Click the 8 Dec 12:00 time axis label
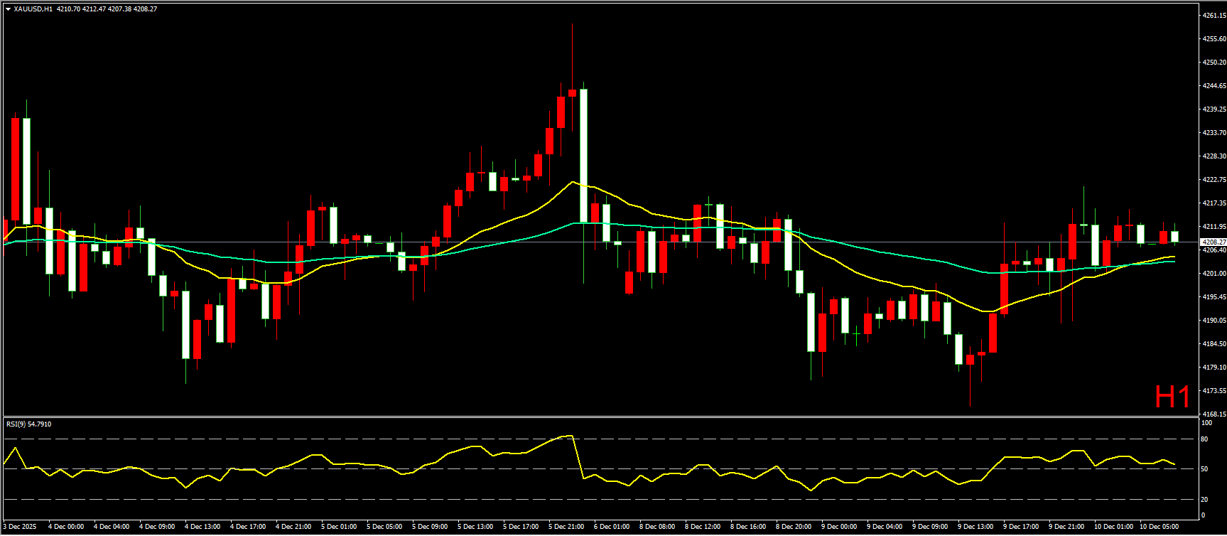Image resolution: width=1227 pixels, height=536 pixels. (703, 527)
